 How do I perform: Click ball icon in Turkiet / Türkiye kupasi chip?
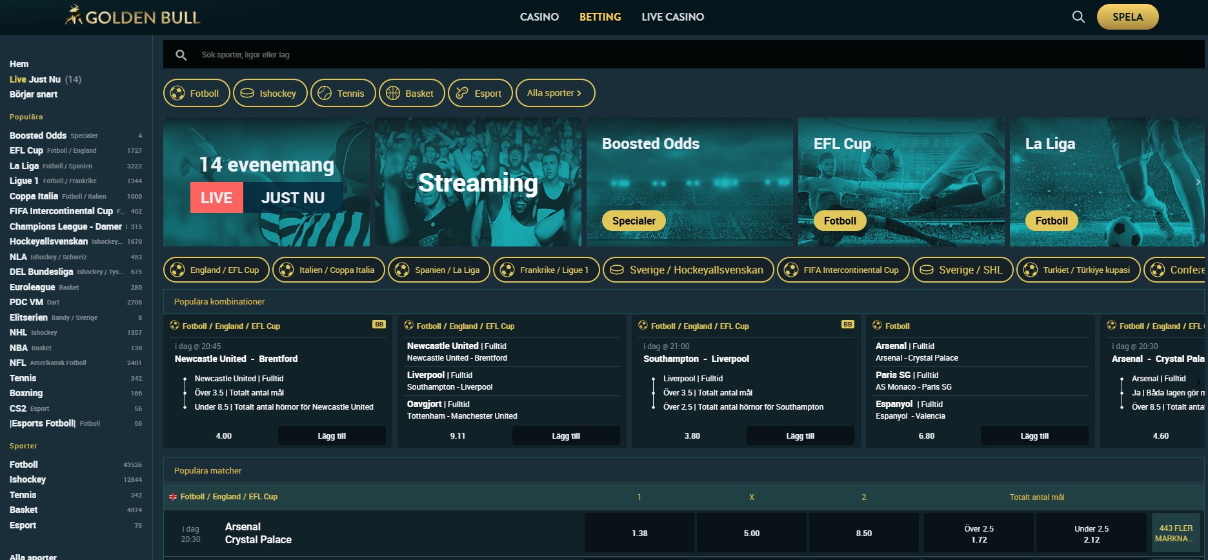(1031, 270)
